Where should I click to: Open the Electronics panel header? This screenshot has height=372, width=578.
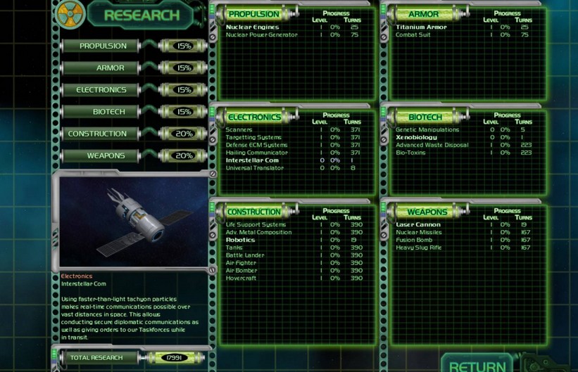point(255,117)
